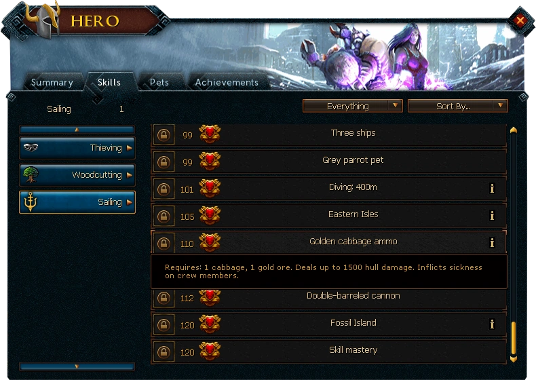The width and height of the screenshot is (536, 380).
Task: Open the Sort By dropdown
Action: pyautogui.click(x=458, y=106)
